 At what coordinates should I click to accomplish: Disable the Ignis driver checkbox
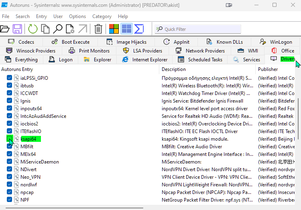(9, 101)
